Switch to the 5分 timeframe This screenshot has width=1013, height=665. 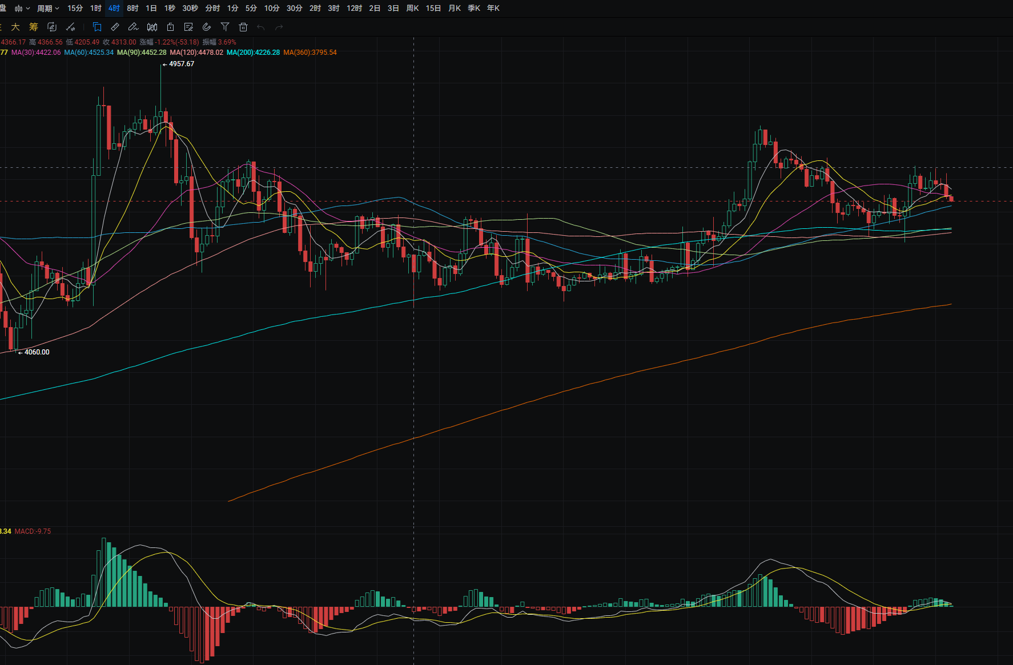tap(251, 9)
